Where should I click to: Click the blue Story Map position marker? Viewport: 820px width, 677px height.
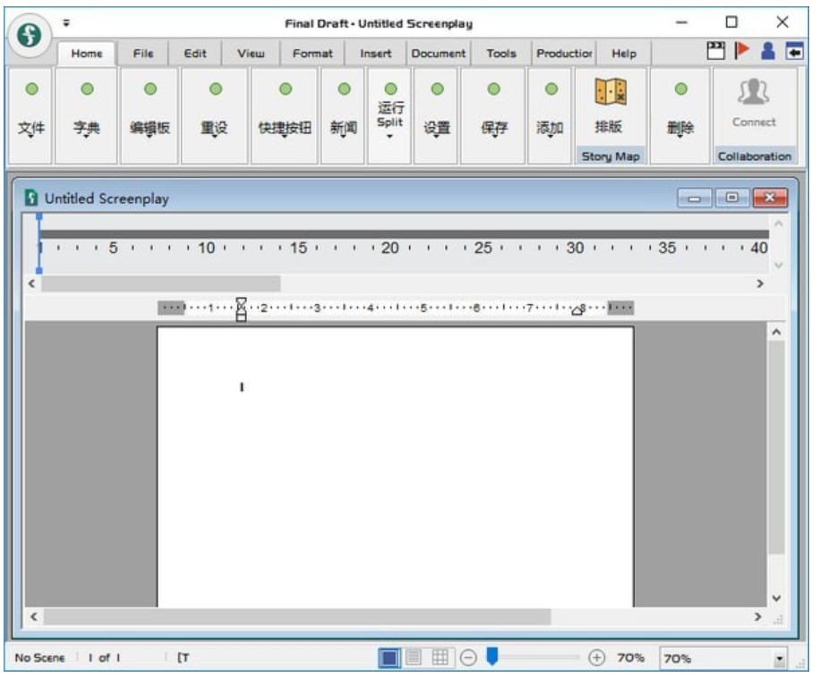[39, 243]
